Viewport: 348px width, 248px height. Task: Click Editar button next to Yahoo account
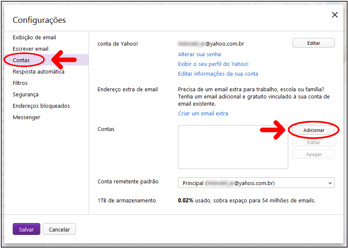click(x=313, y=43)
